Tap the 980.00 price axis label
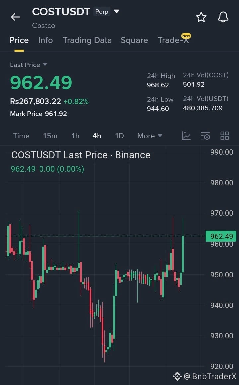Screen dimensions: 239x385 tap(222, 183)
